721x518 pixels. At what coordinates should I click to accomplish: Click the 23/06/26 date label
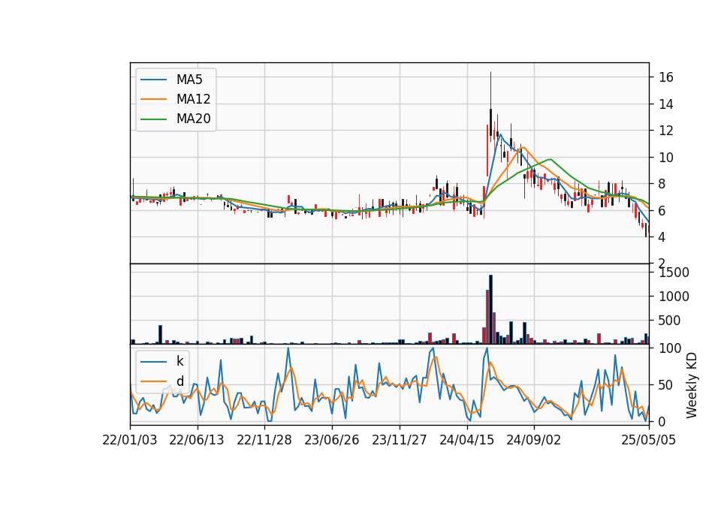point(331,440)
